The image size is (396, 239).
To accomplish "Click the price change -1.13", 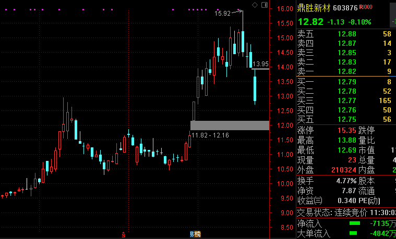I will point(336,22).
